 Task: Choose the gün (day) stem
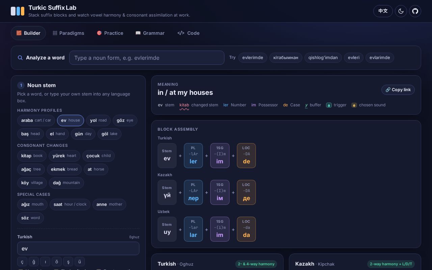[x=83, y=134]
